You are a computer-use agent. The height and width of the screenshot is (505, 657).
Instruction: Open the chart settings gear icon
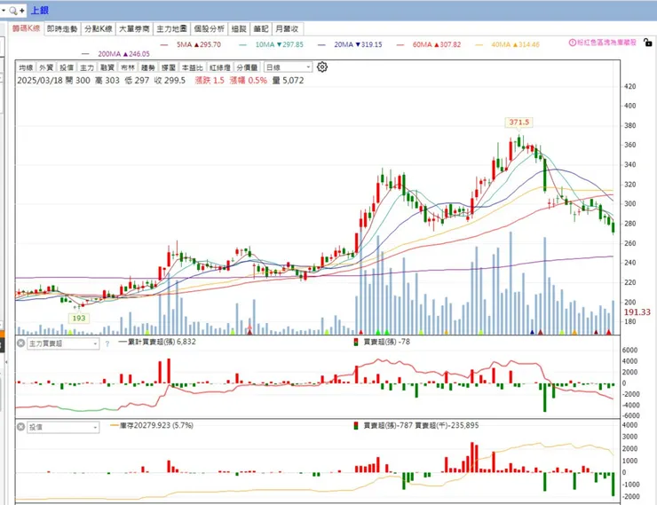[321, 67]
